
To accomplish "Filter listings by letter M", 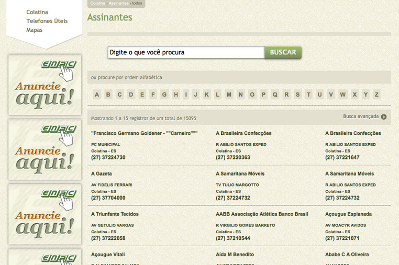I will point(229,95).
